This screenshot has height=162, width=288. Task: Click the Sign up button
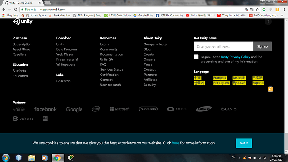point(262,46)
